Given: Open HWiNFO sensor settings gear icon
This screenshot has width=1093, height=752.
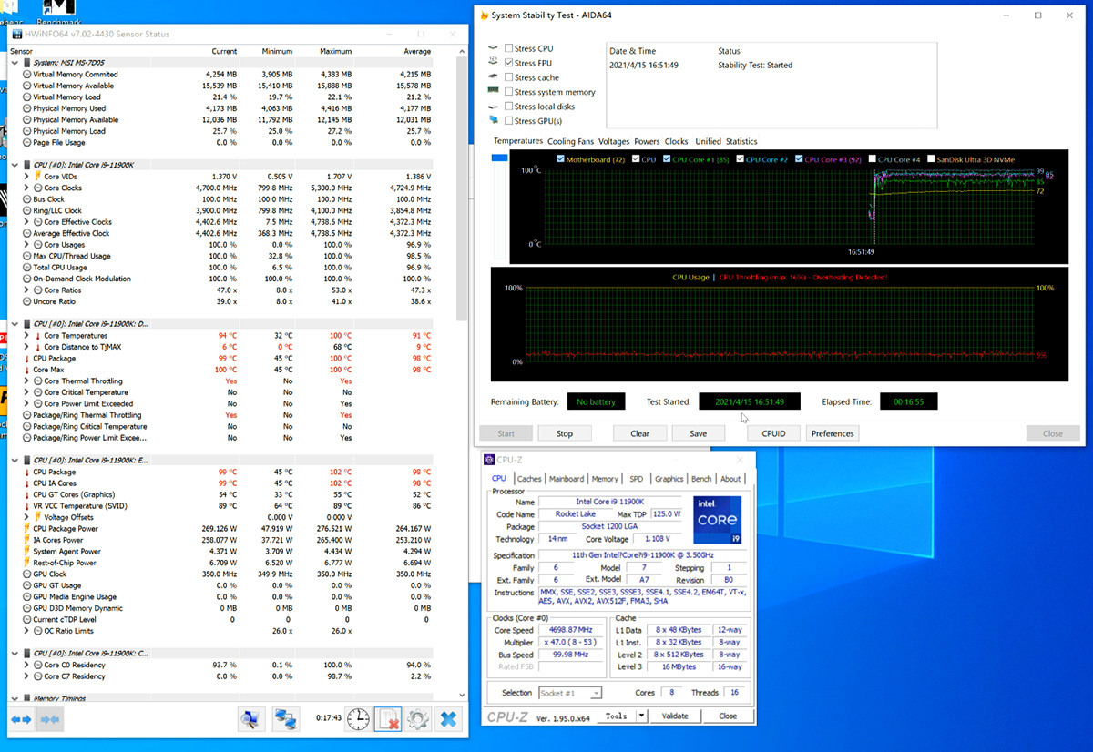Looking at the screenshot, I should [x=418, y=719].
